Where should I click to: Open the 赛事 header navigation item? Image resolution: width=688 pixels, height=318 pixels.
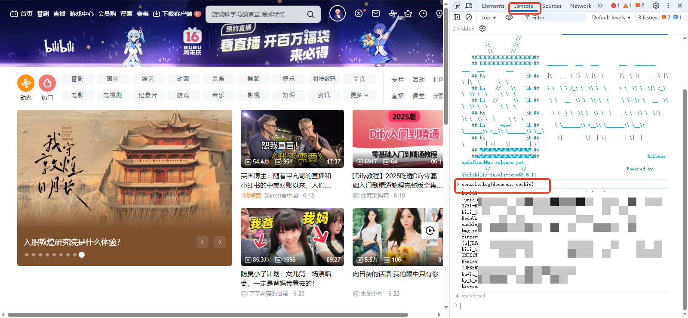coord(143,14)
